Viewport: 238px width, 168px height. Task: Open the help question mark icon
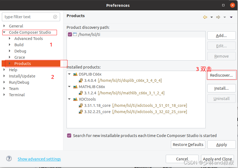pyautogui.click(x=9, y=159)
